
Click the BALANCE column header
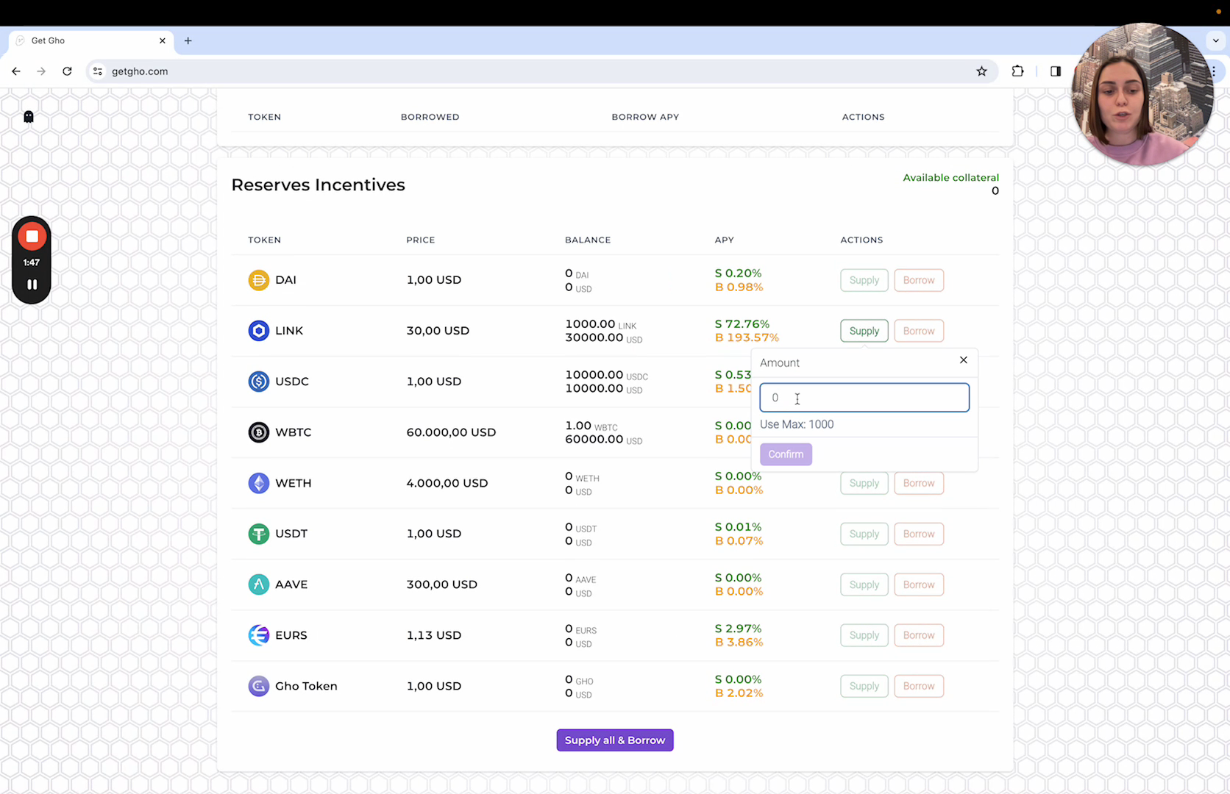588,240
